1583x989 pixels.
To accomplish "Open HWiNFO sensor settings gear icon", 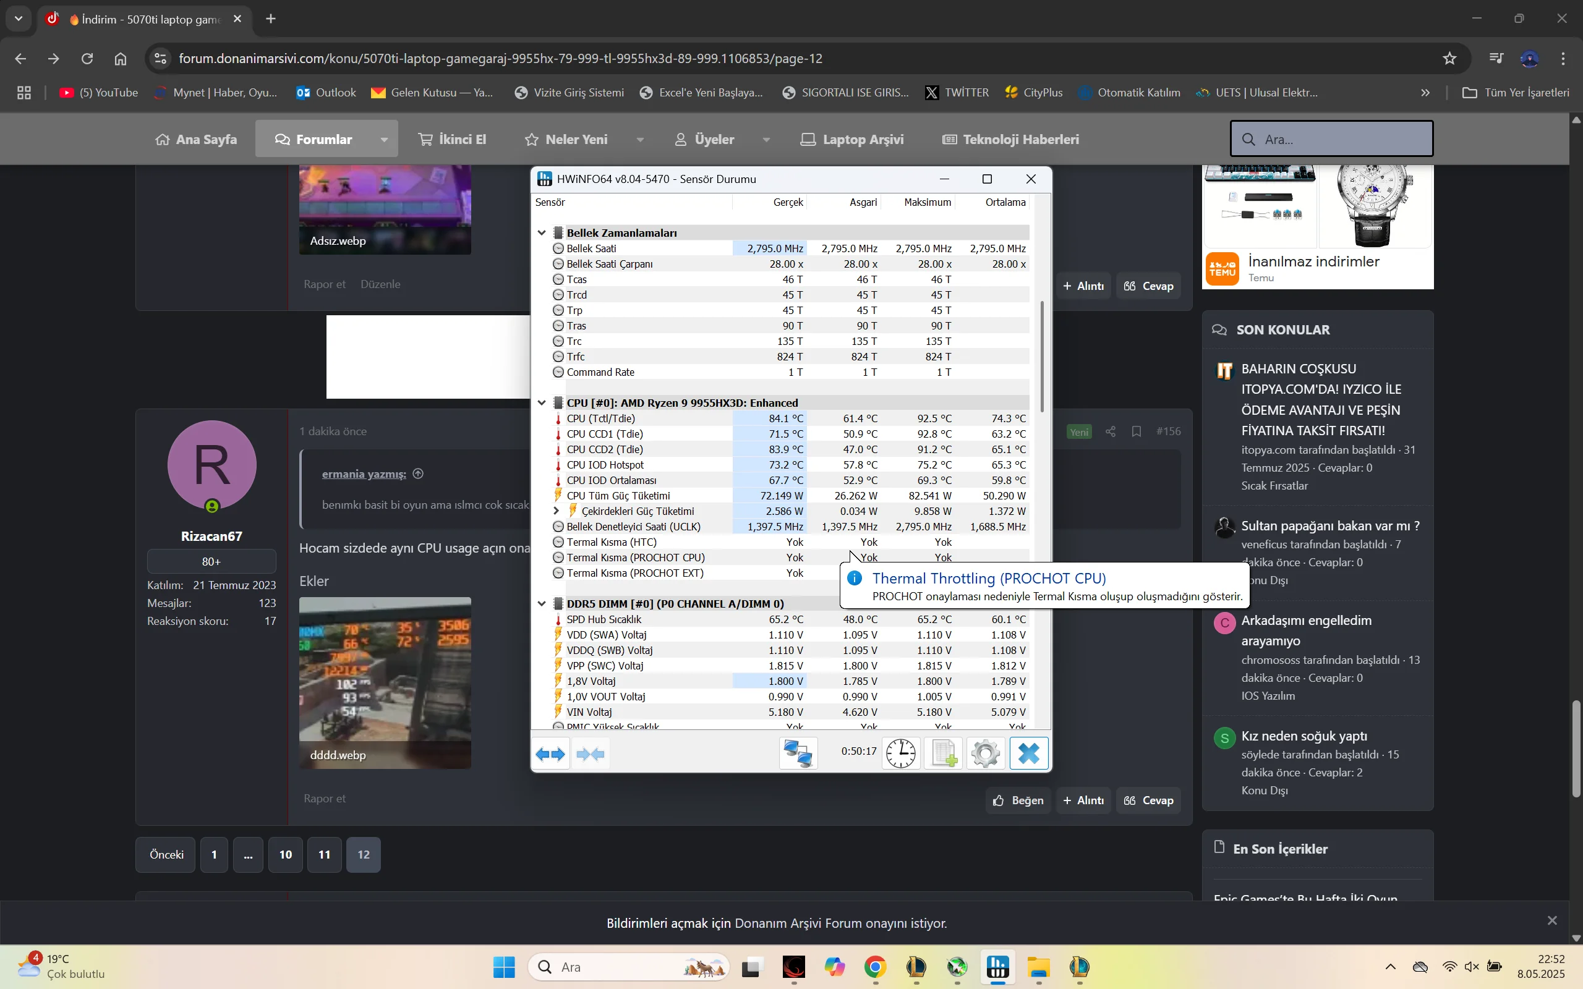I will pos(986,753).
